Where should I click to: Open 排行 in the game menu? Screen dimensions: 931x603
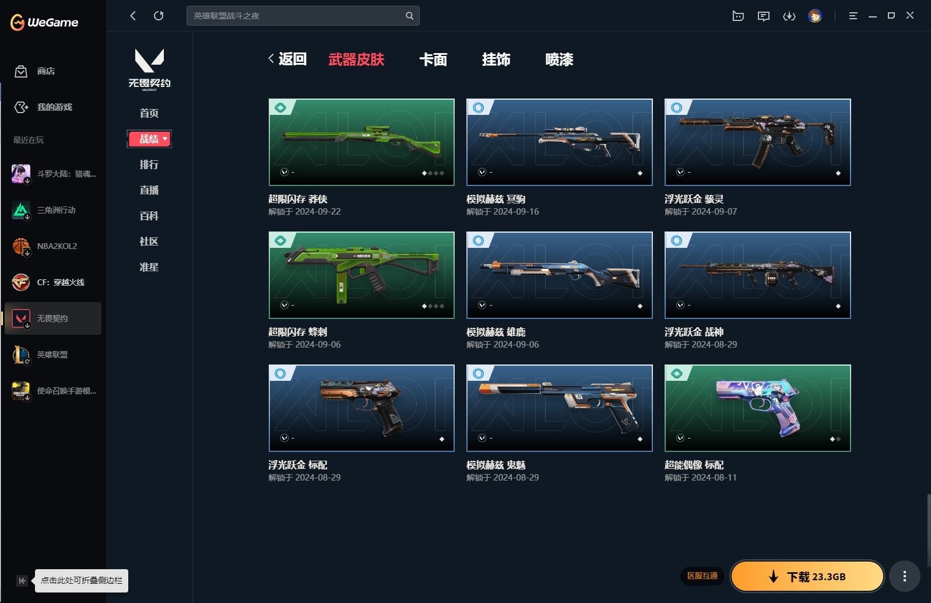pyautogui.click(x=149, y=164)
